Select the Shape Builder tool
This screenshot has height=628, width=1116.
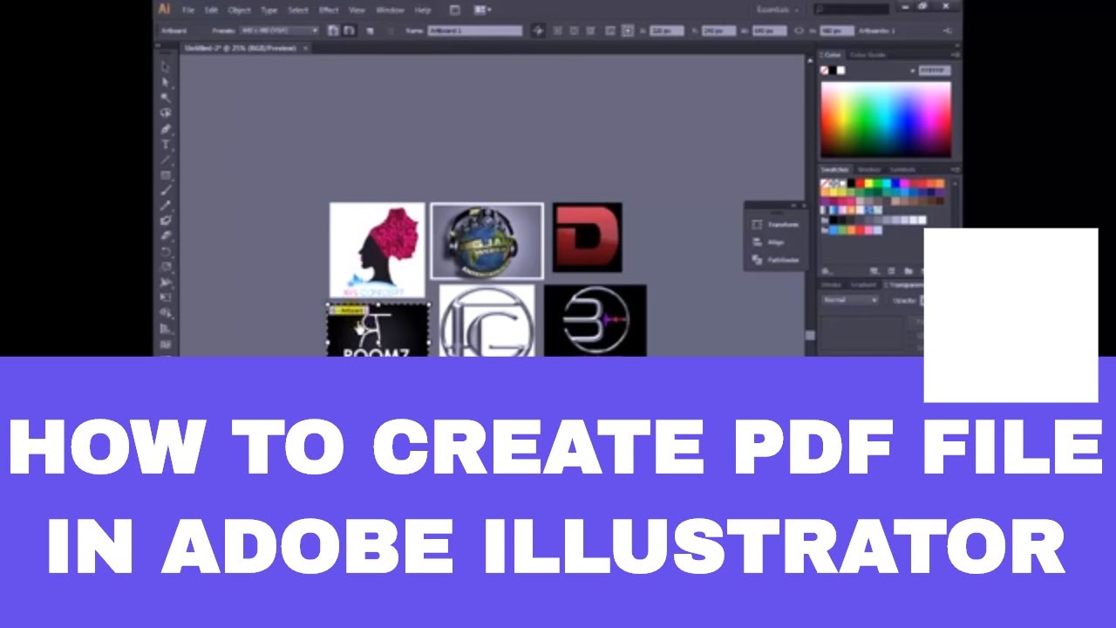(x=166, y=313)
